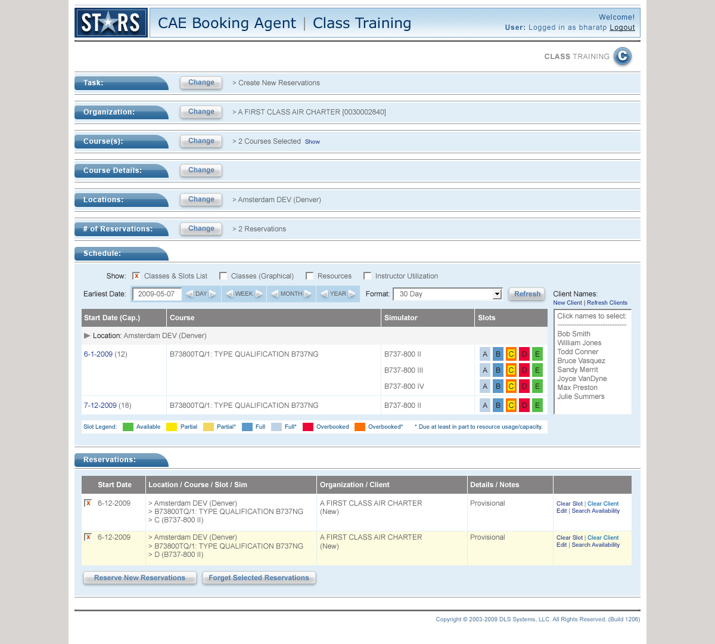The height and width of the screenshot is (644, 715).
Task: Click the Class Training C icon
Action: pyautogui.click(x=622, y=56)
